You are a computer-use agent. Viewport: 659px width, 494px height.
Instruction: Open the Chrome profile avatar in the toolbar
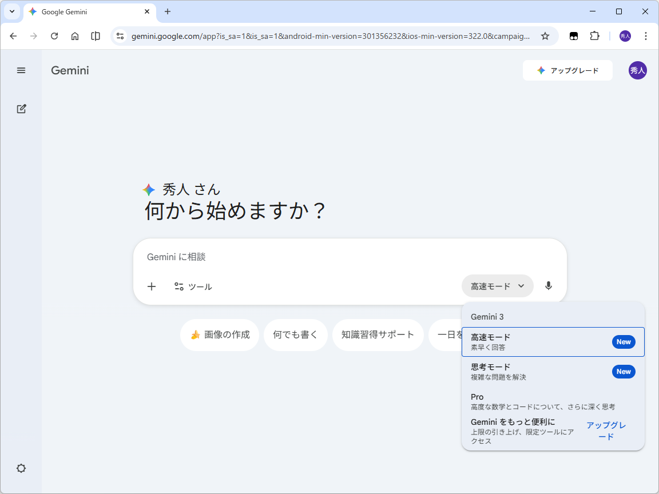point(625,36)
